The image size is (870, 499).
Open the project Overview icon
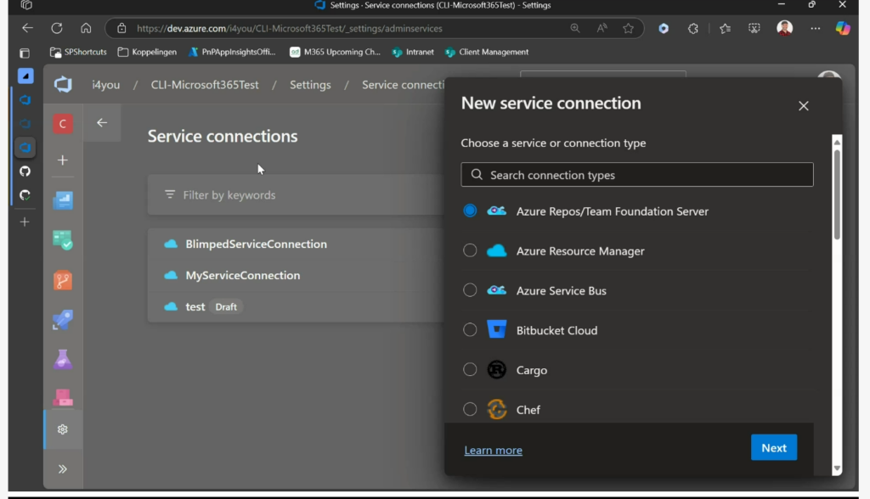point(63,200)
